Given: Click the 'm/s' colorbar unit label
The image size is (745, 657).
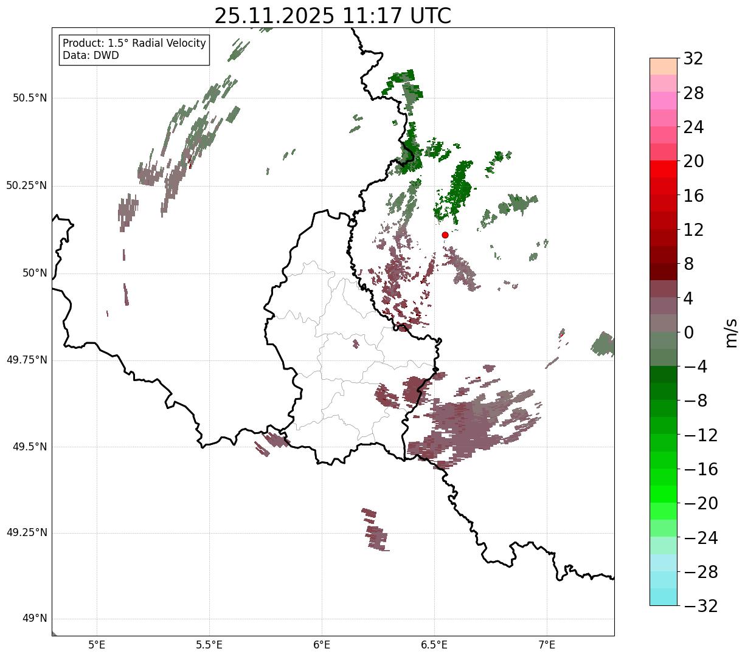Looking at the screenshot, I should 730,332.
